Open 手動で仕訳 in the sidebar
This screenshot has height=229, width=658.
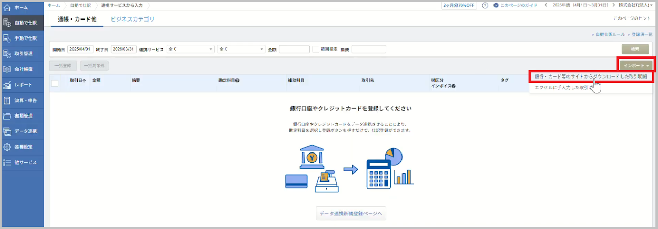pyautogui.click(x=22, y=38)
